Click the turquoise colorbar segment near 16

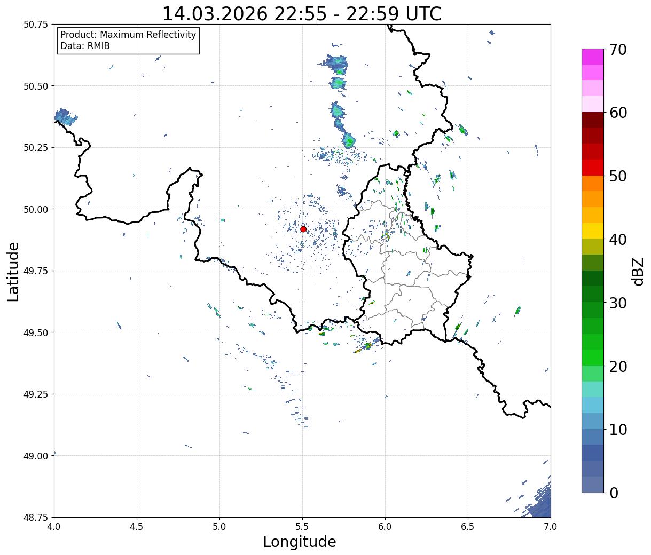pyautogui.click(x=593, y=389)
